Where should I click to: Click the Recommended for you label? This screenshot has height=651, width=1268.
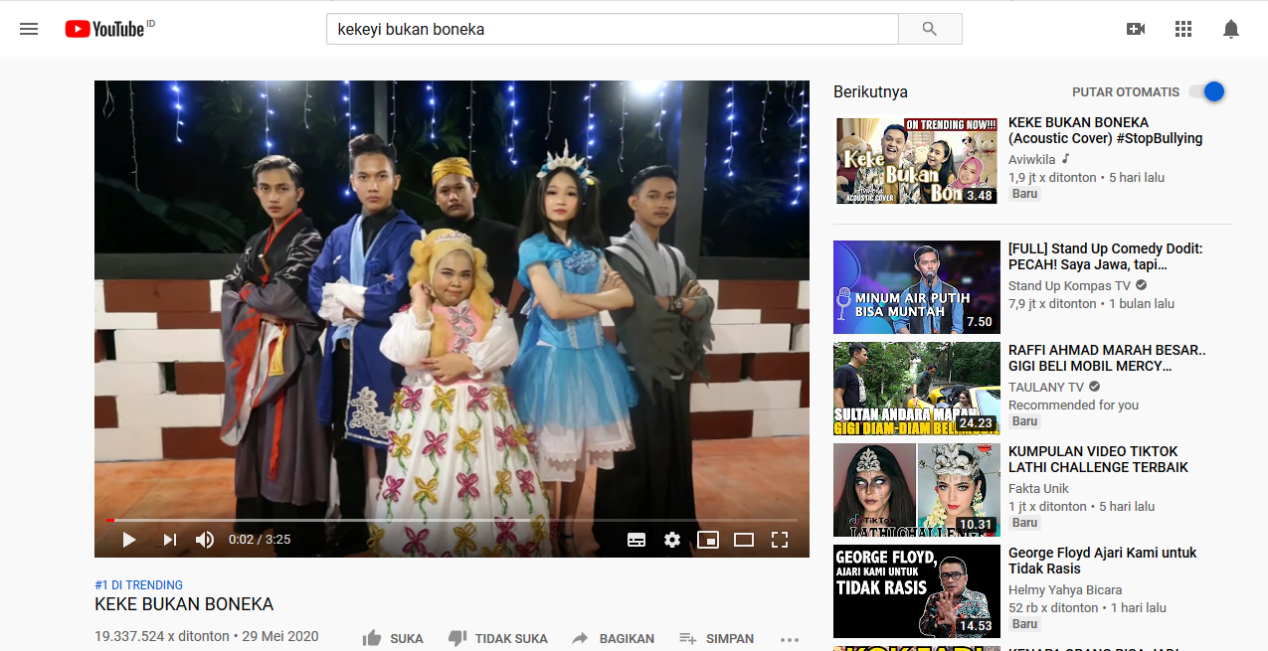[1073, 405]
